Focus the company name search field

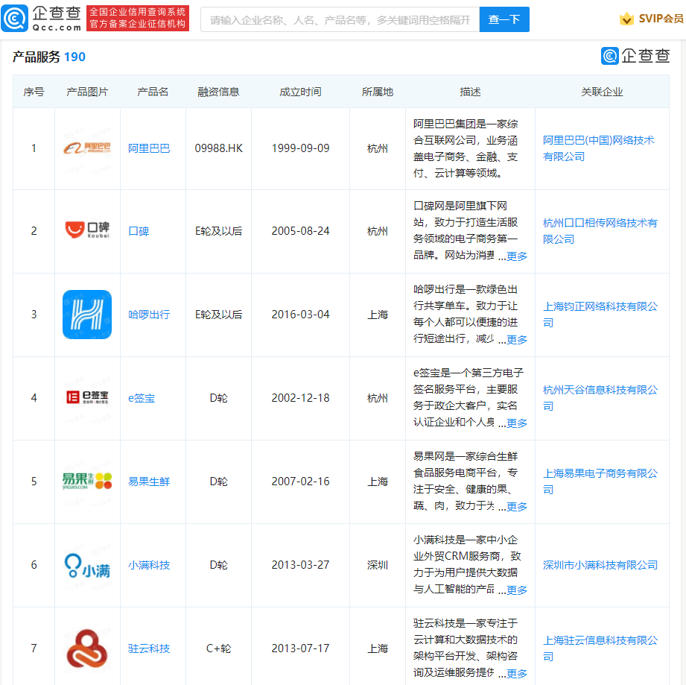coord(340,20)
